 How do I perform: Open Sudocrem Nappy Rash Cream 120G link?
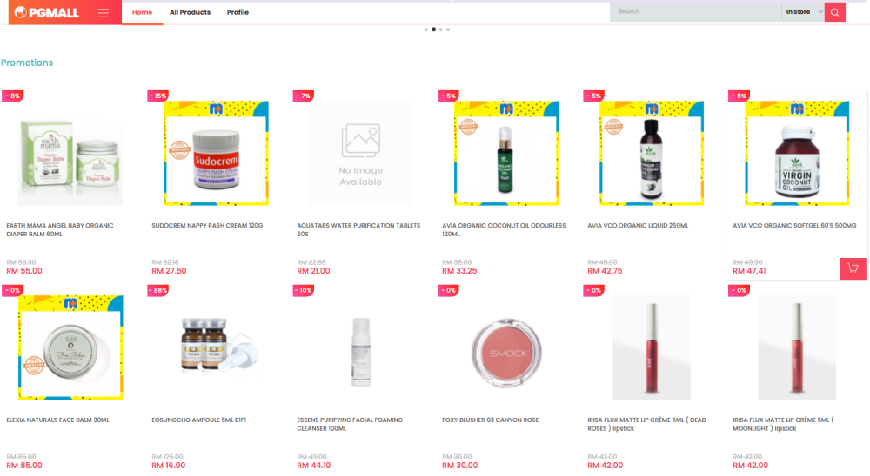(x=207, y=226)
